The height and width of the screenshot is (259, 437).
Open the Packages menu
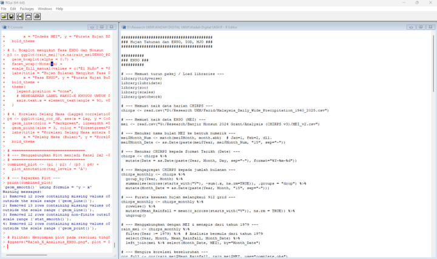point(27,8)
